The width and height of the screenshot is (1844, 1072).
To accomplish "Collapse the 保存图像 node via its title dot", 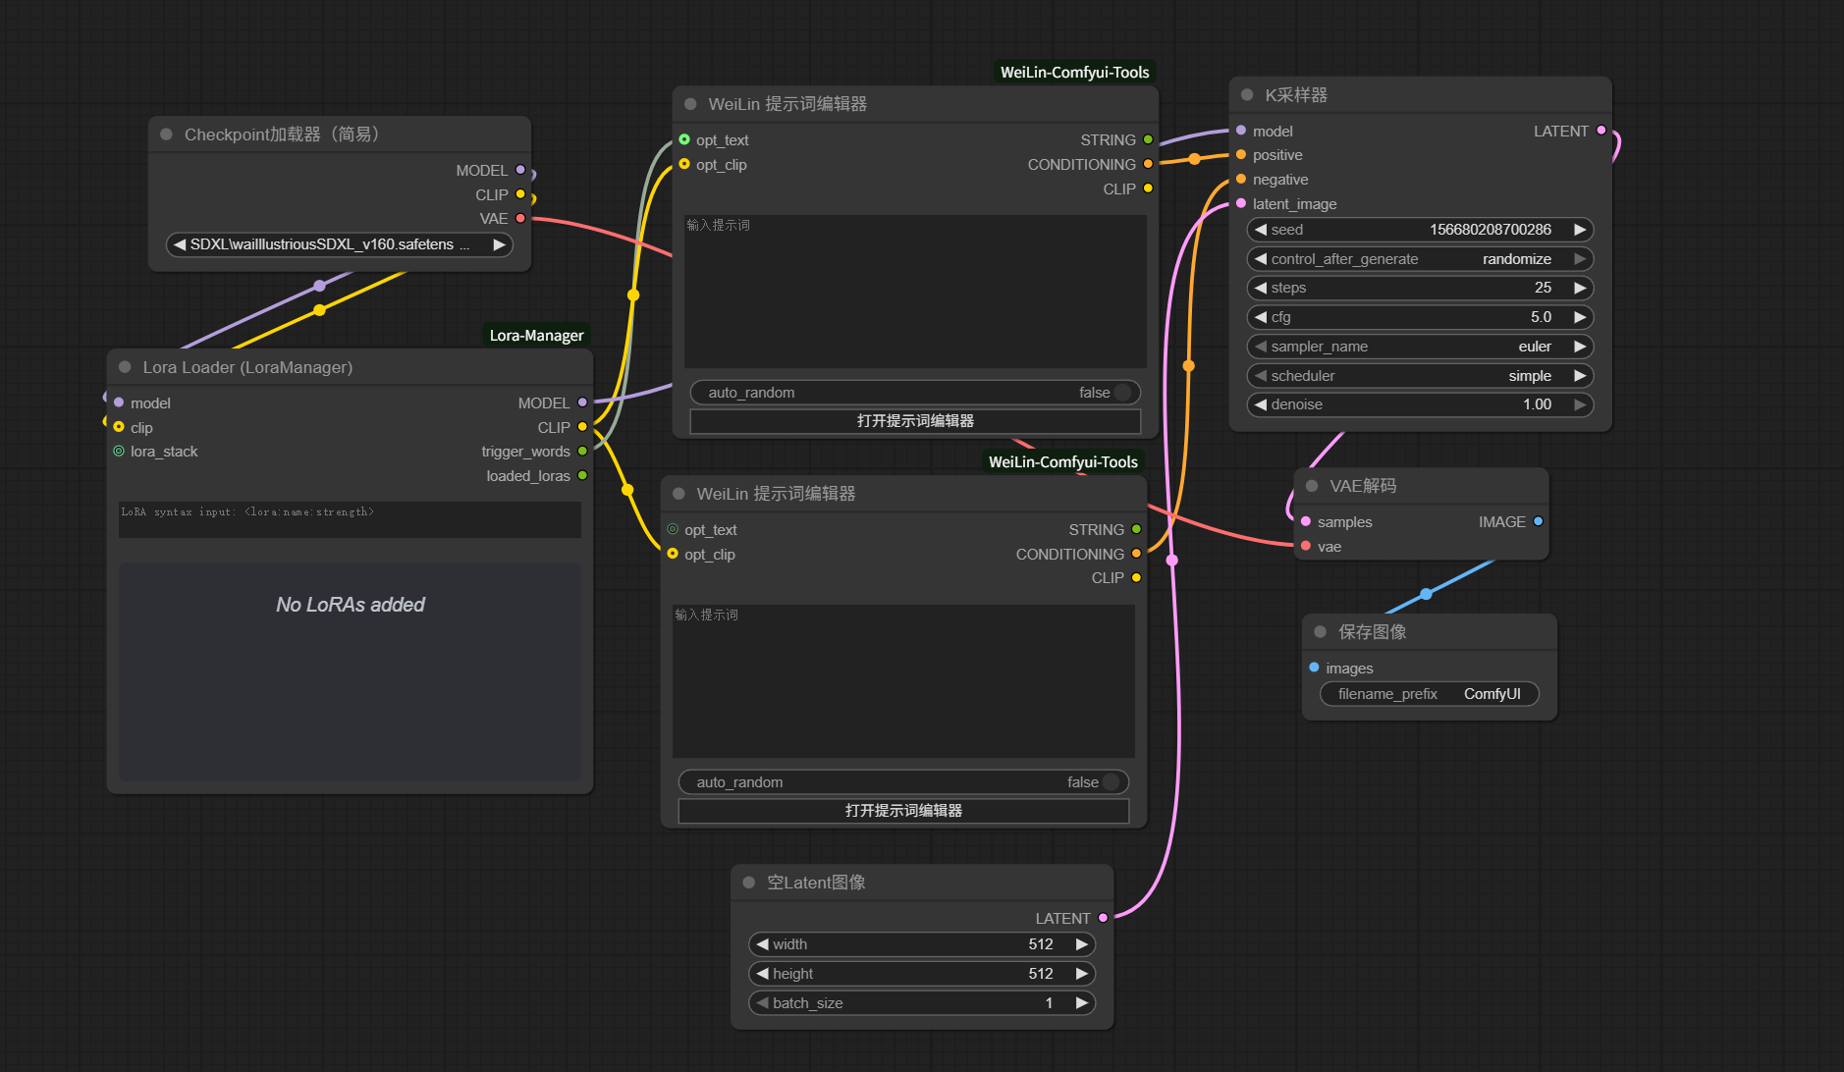I will pyautogui.click(x=1321, y=632).
